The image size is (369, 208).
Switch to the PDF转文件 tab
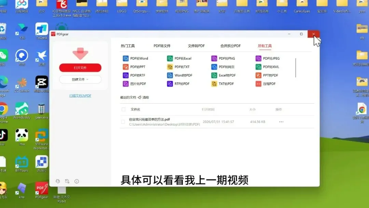click(x=162, y=46)
